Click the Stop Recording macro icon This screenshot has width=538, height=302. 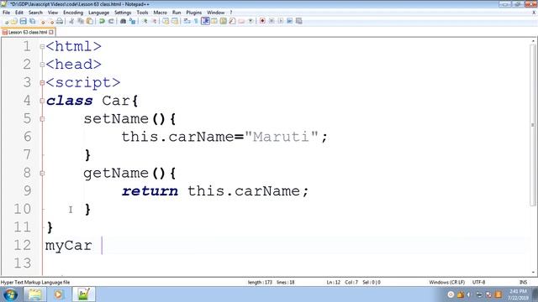(272, 21)
